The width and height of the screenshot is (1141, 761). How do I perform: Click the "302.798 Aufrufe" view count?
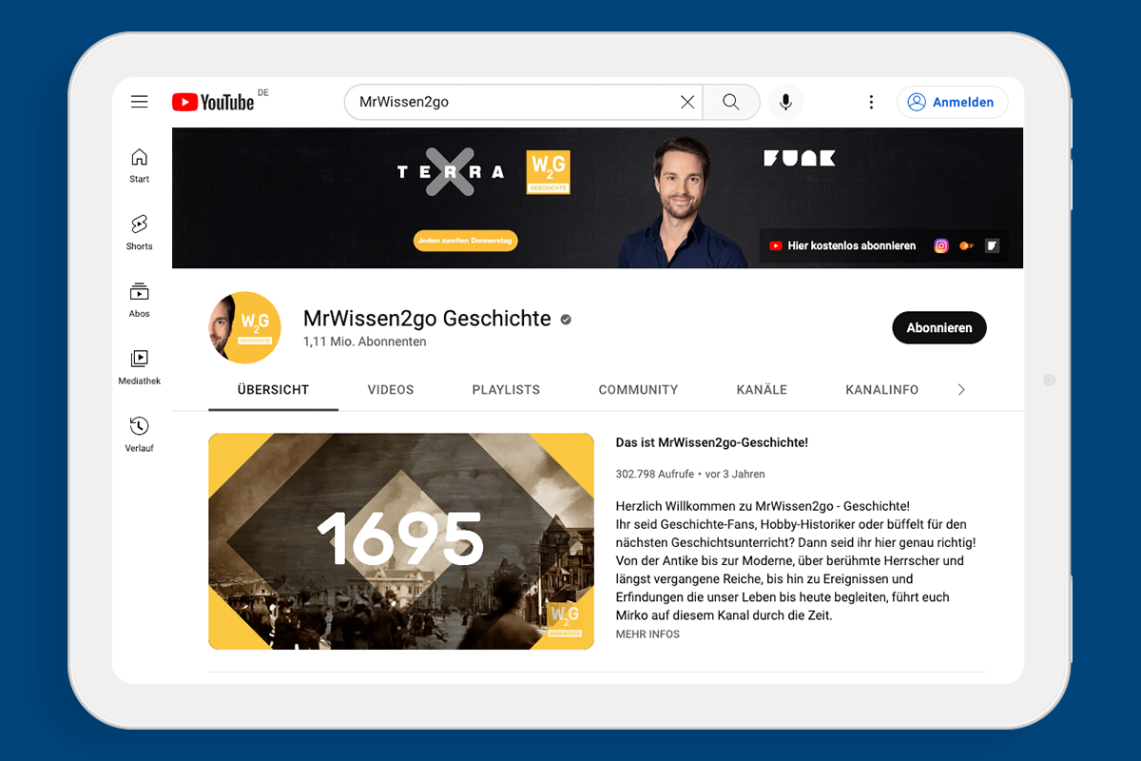click(x=655, y=474)
